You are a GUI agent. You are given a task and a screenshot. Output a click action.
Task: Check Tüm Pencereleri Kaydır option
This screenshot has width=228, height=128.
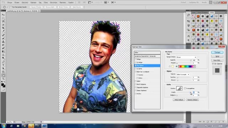[10, 7]
